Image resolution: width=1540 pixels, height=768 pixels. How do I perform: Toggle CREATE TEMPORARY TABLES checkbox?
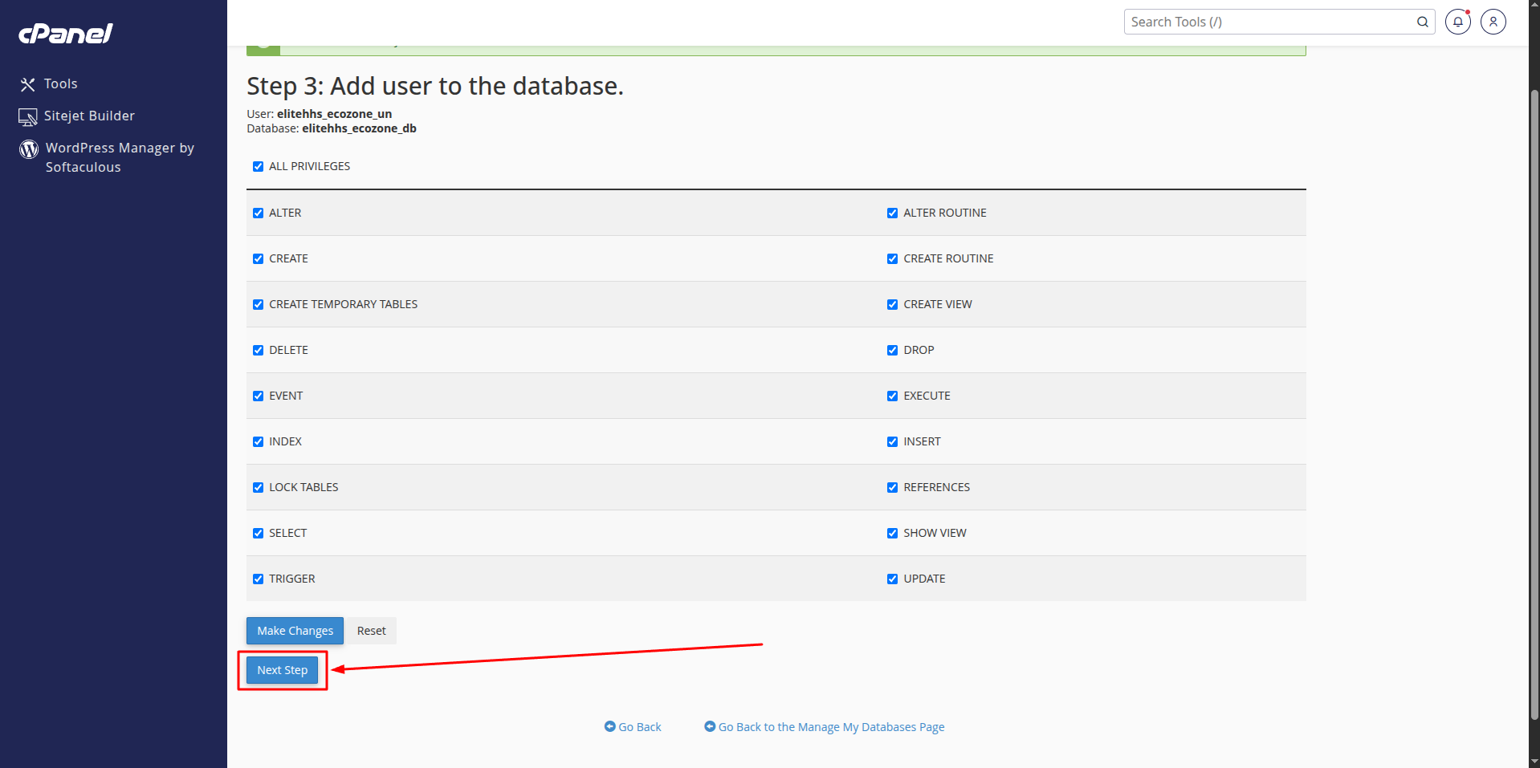(x=258, y=304)
